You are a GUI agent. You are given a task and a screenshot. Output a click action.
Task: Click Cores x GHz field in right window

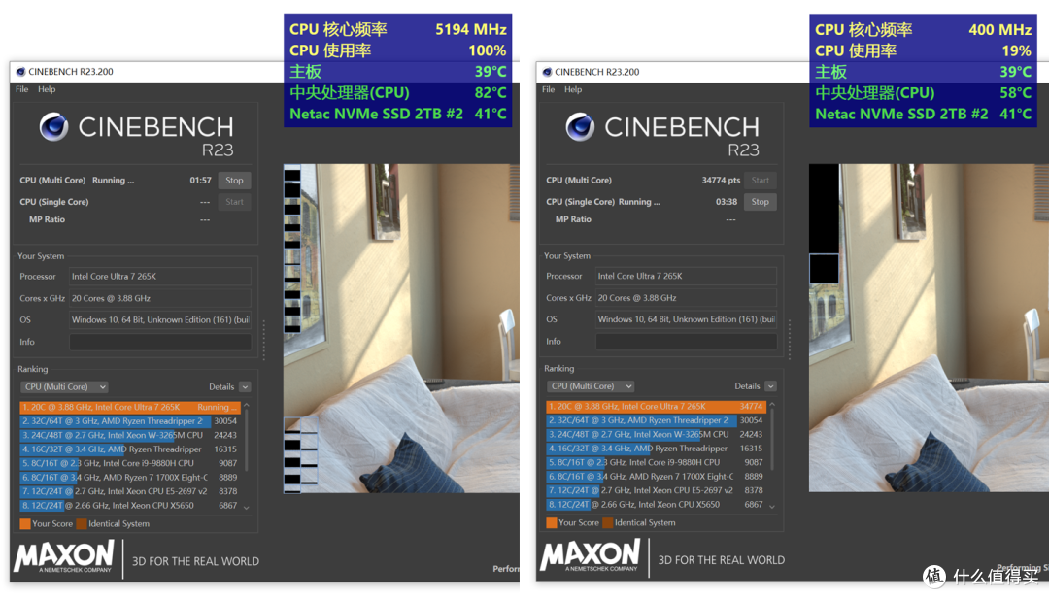[x=687, y=298]
